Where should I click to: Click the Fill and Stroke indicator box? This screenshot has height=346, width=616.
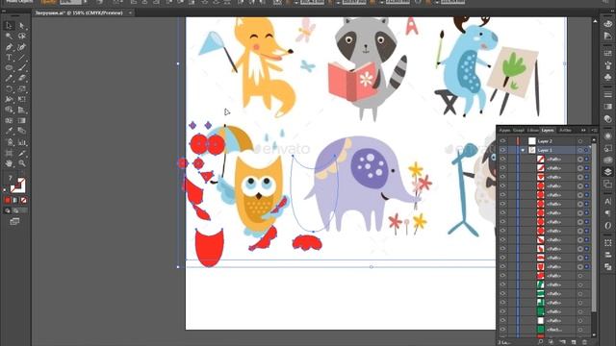tap(17, 185)
